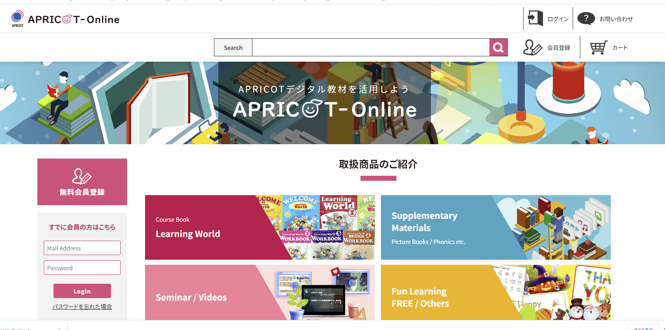Screen dimensions: 665x330
Task: Click the login door icon
Action: [535, 18]
